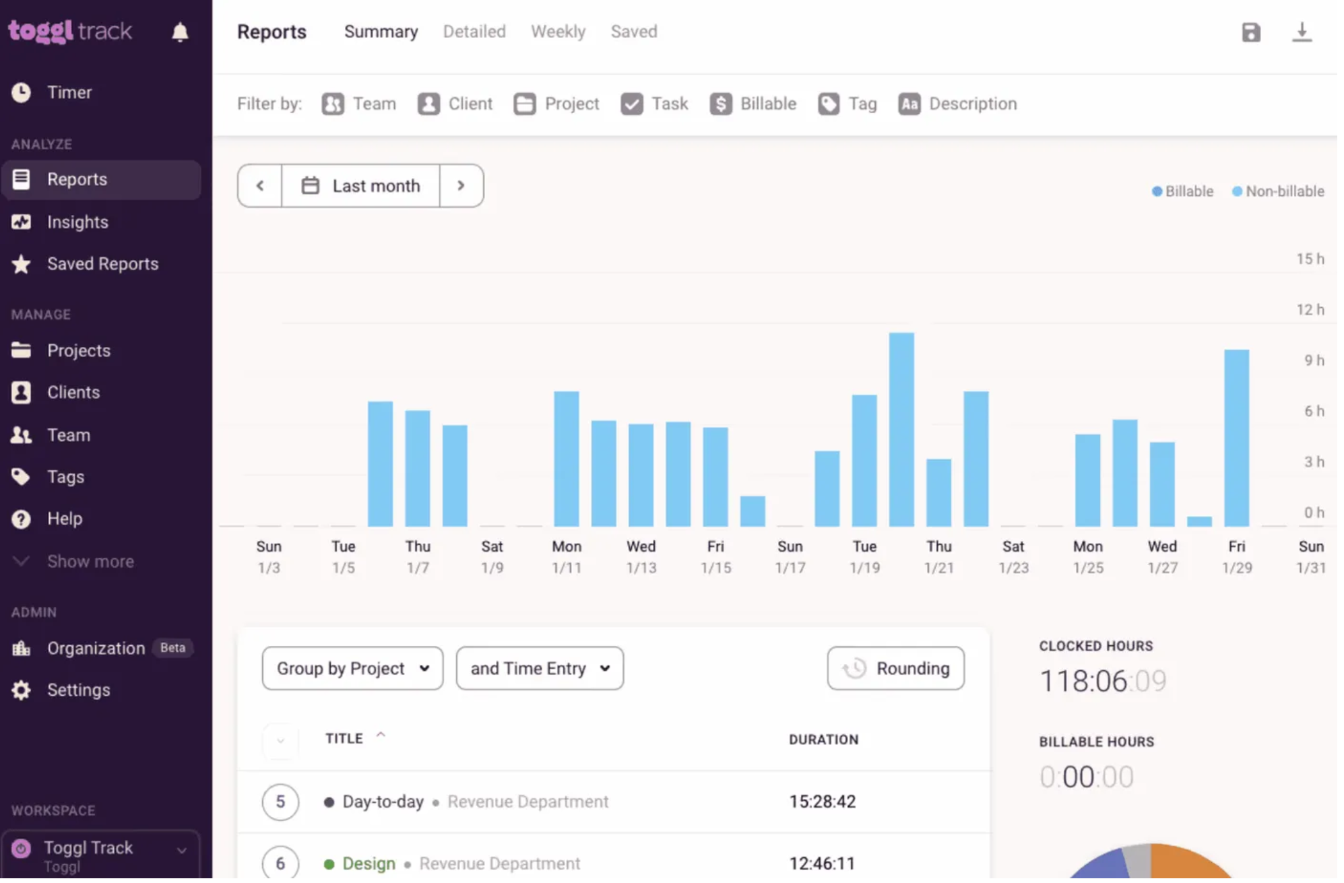Switch to the Summary tab
The image size is (1344, 883).
[381, 32]
